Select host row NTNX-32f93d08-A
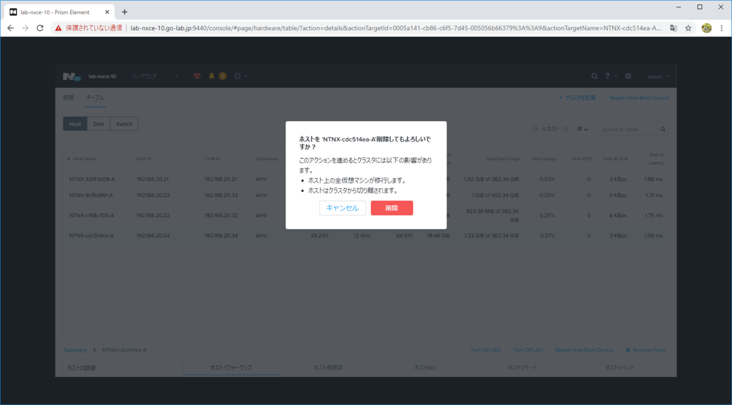The width and height of the screenshot is (732, 405). (x=366, y=179)
